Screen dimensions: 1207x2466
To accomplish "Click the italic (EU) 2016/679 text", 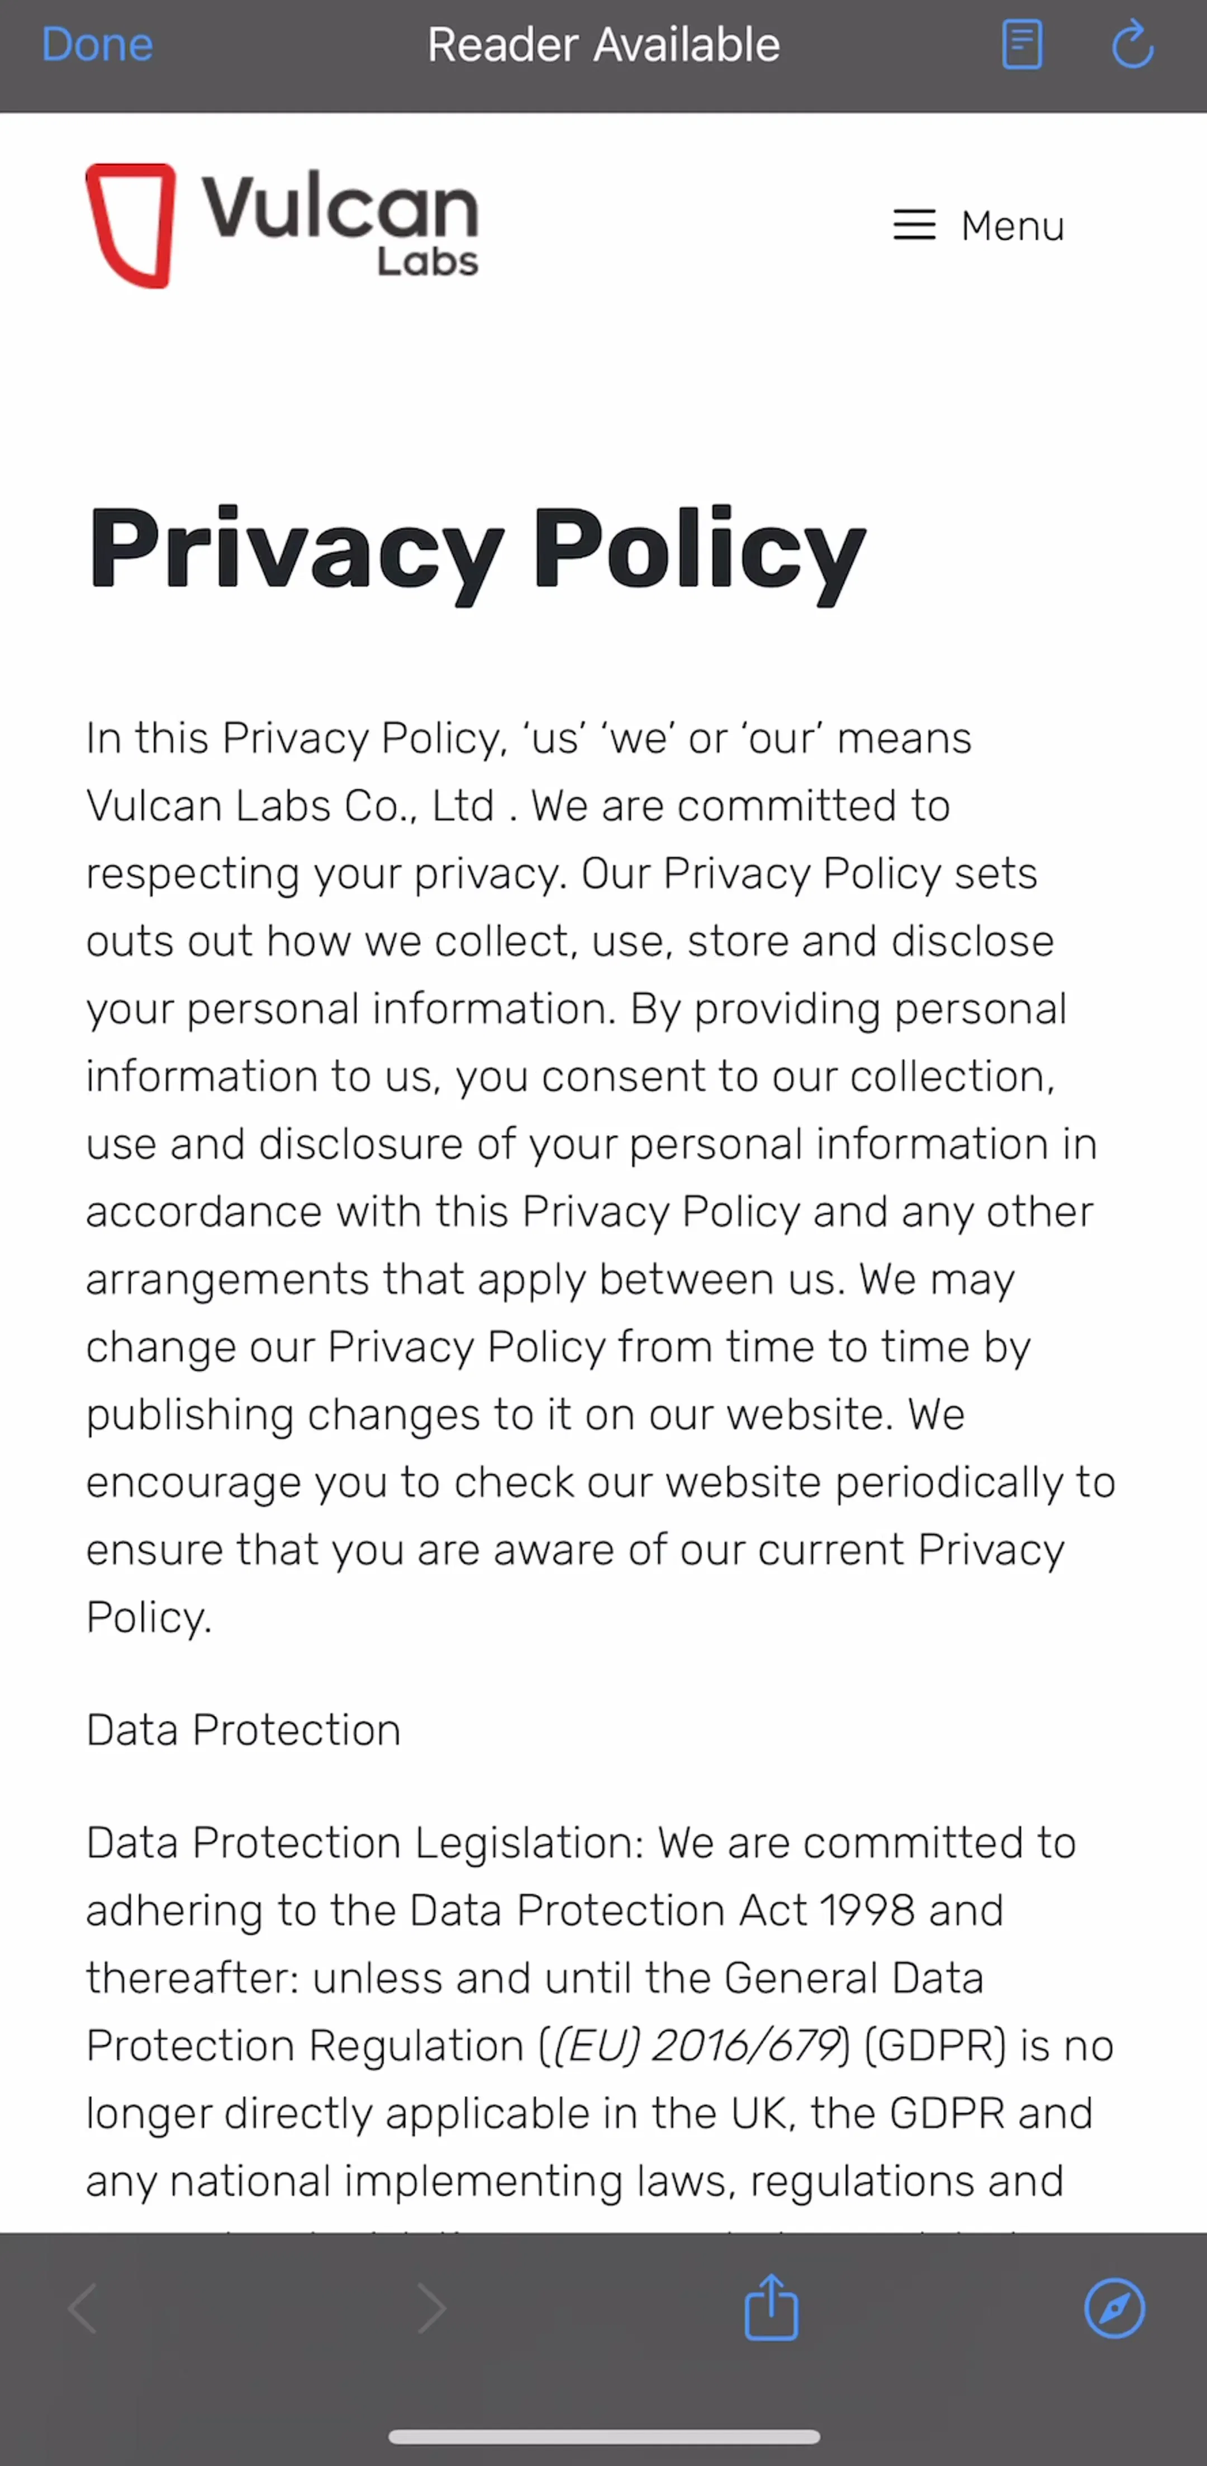I will tap(696, 2046).
